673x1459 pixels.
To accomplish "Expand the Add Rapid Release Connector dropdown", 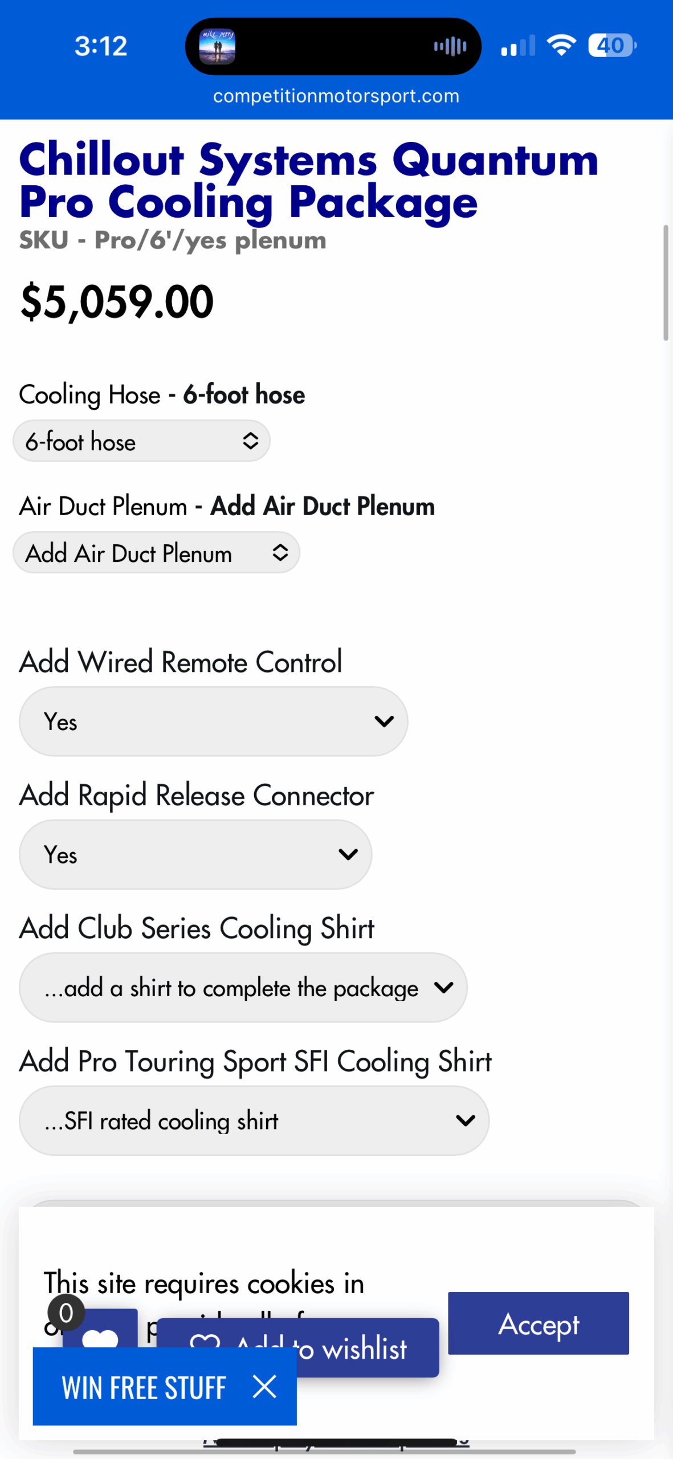I will [195, 854].
